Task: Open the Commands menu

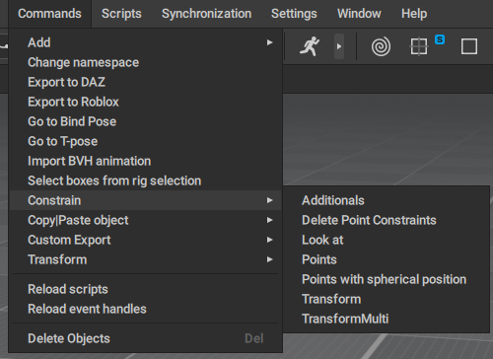Action: point(49,14)
